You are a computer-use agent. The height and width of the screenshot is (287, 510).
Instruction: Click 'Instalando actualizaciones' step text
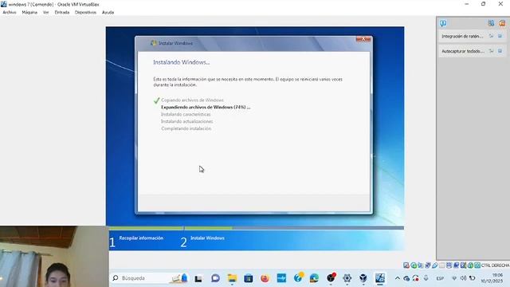pyautogui.click(x=187, y=121)
